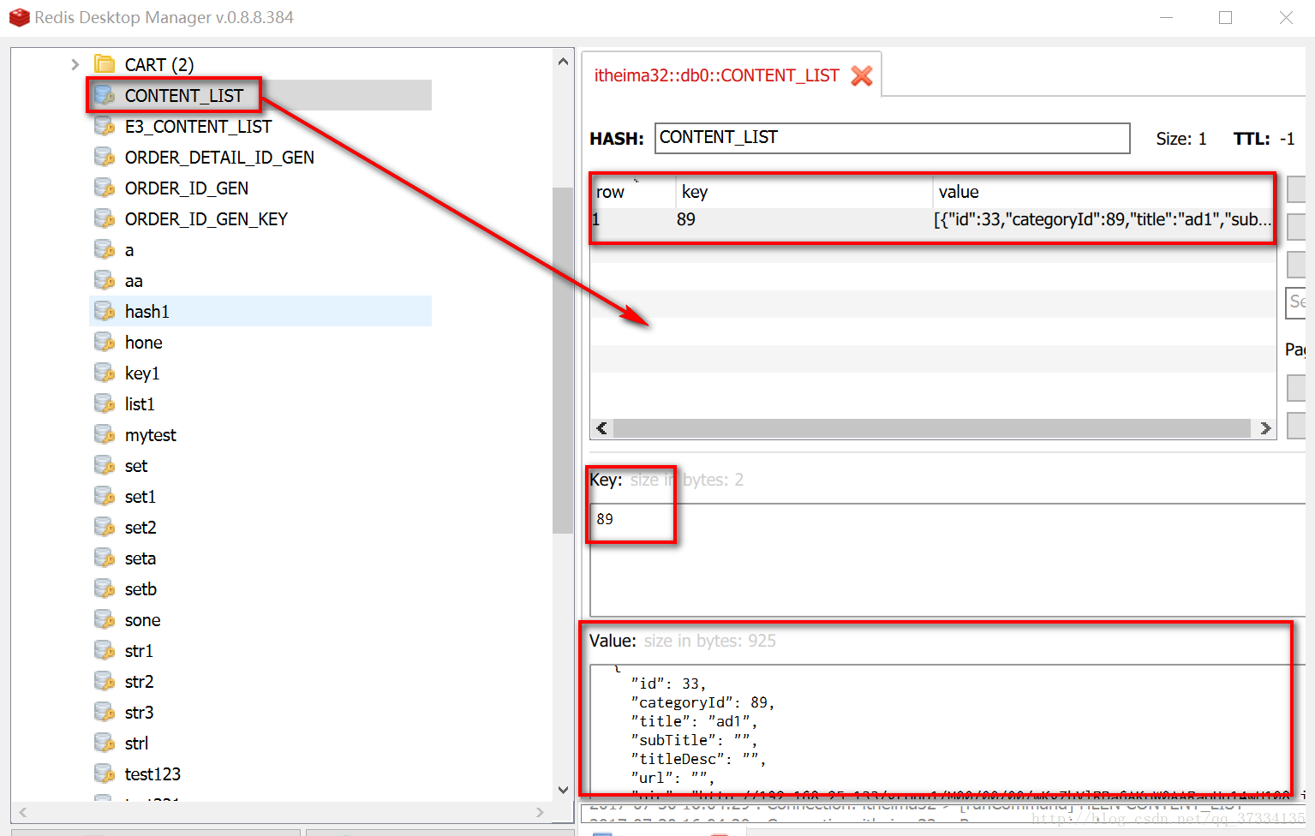Click the key icon beside test123
This screenshot has height=836, width=1315.
pyautogui.click(x=105, y=774)
